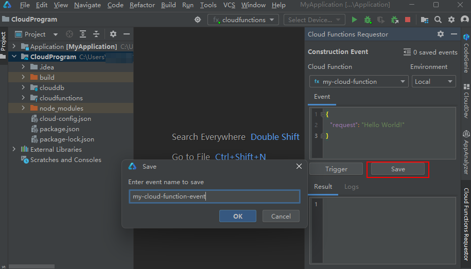Click the saved events list icon

pos(408,52)
